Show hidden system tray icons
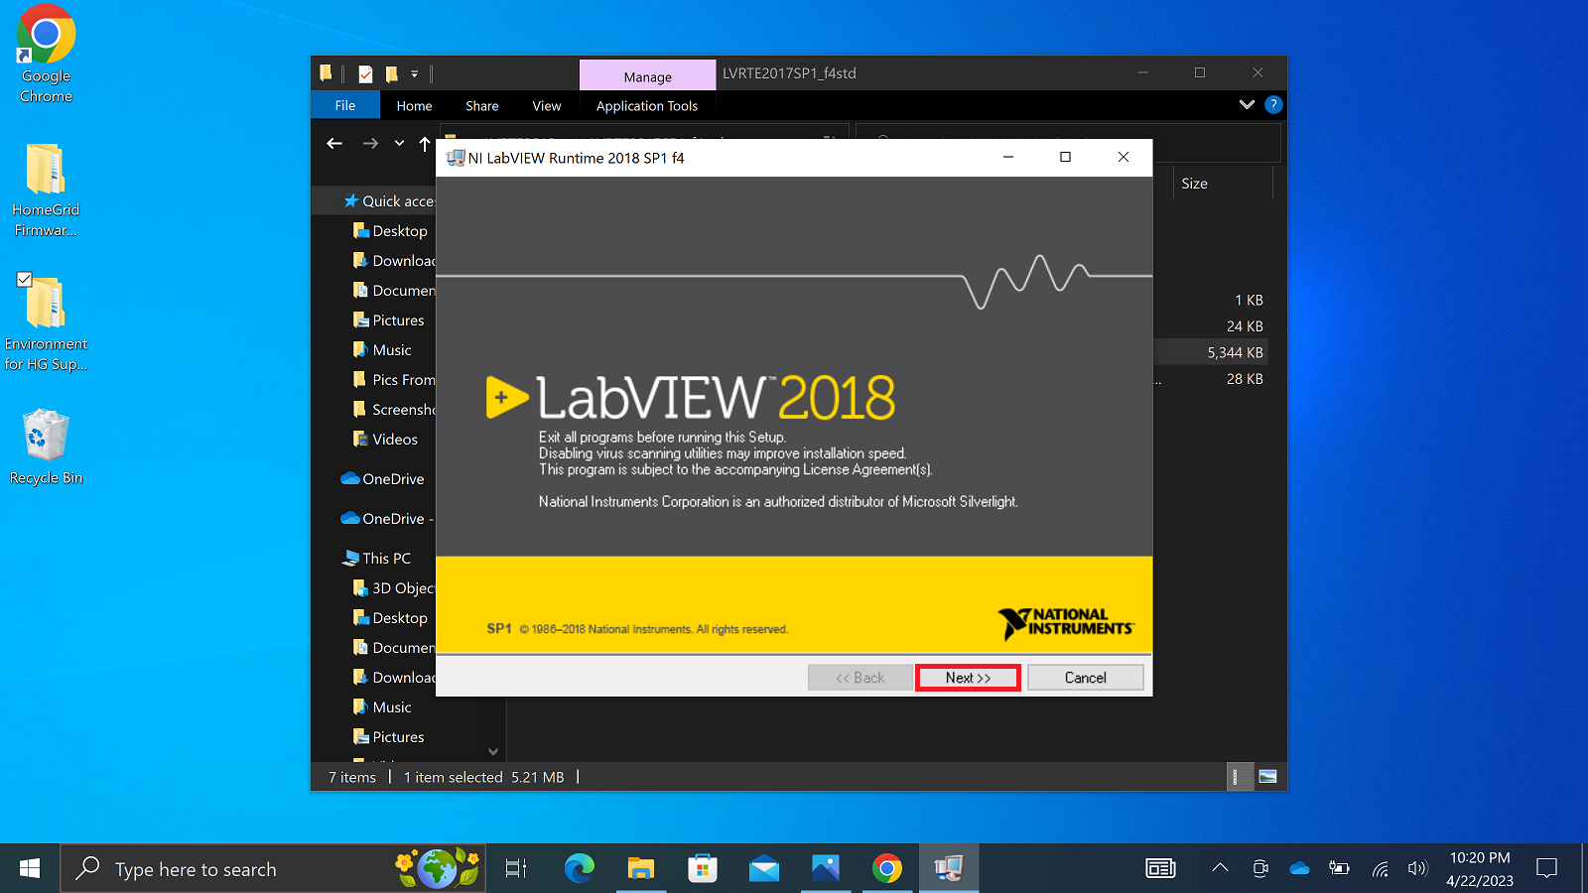The width and height of the screenshot is (1588, 893). 1220,868
